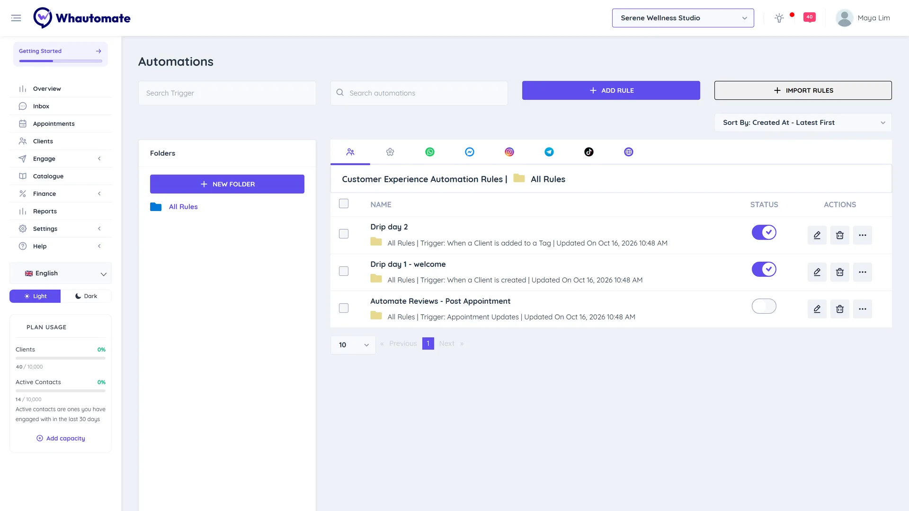Edit the Automate Reviews - Post Appointment rule
This screenshot has height=511, width=909.
point(817,309)
